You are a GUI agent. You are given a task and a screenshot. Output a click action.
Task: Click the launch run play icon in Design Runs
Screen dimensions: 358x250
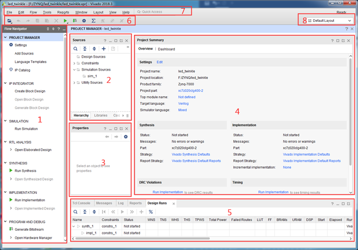point(123,212)
